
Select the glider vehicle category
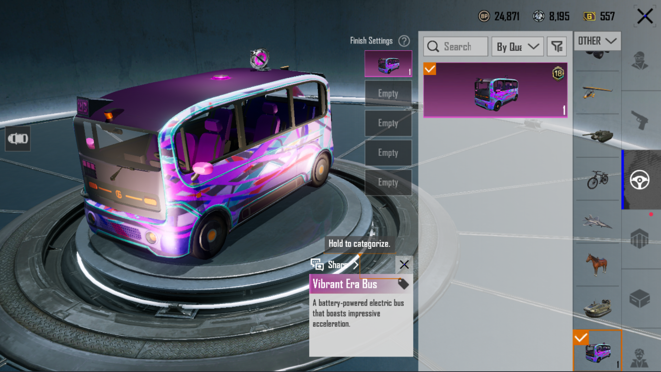click(597, 92)
